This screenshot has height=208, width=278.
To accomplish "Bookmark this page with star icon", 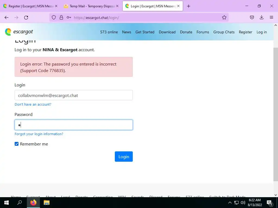I will coord(224,17).
